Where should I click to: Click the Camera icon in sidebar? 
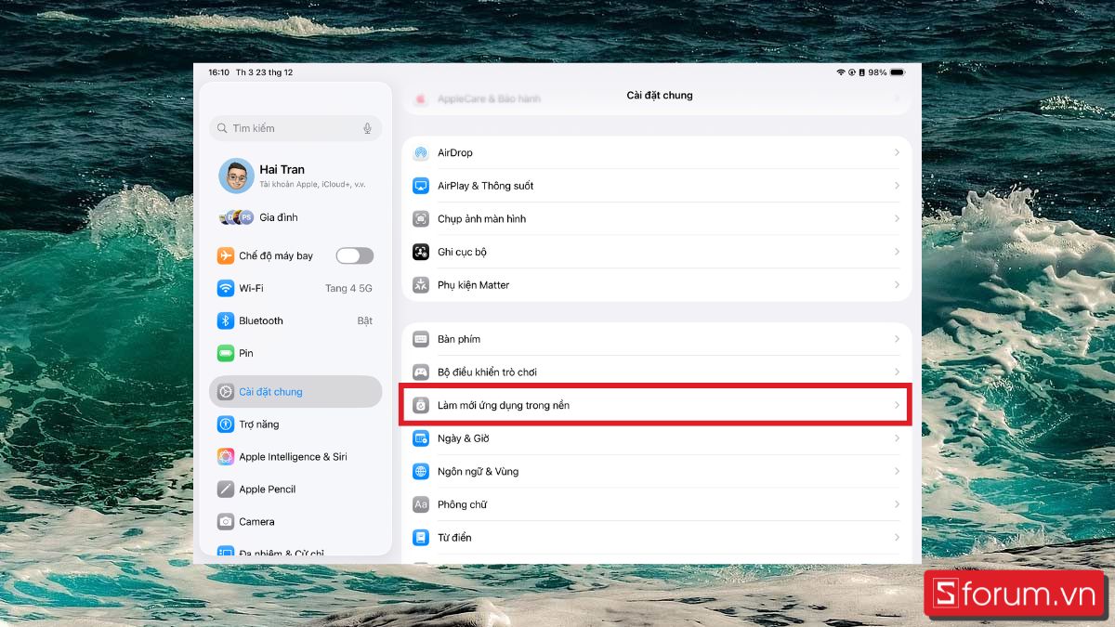pos(226,522)
